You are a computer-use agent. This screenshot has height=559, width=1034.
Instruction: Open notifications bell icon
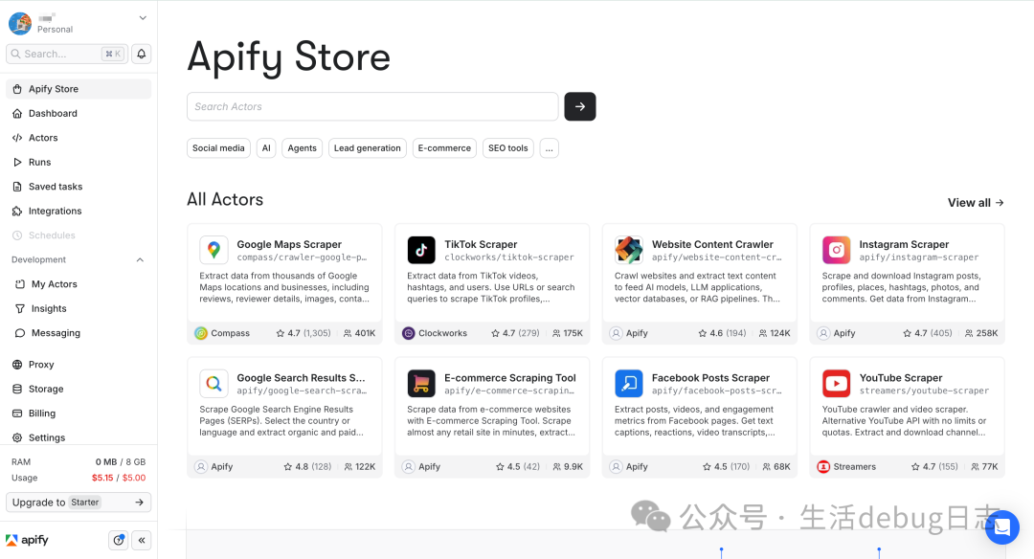click(x=141, y=54)
